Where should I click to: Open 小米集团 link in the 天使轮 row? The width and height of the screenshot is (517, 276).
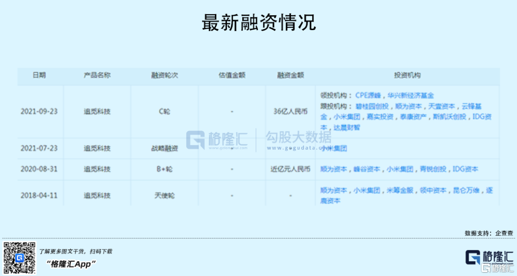click(367, 190)
